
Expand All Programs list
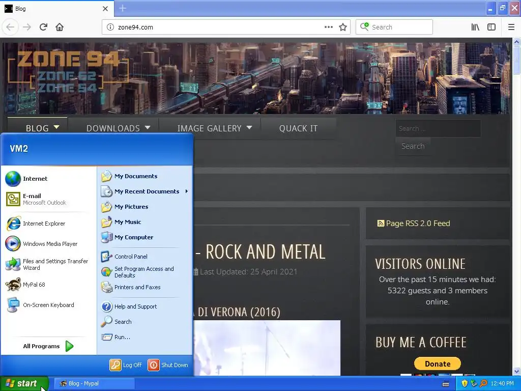coord(48,346)
